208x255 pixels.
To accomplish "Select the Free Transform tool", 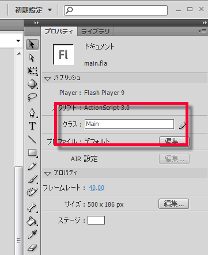I will [x=32, y=71].
